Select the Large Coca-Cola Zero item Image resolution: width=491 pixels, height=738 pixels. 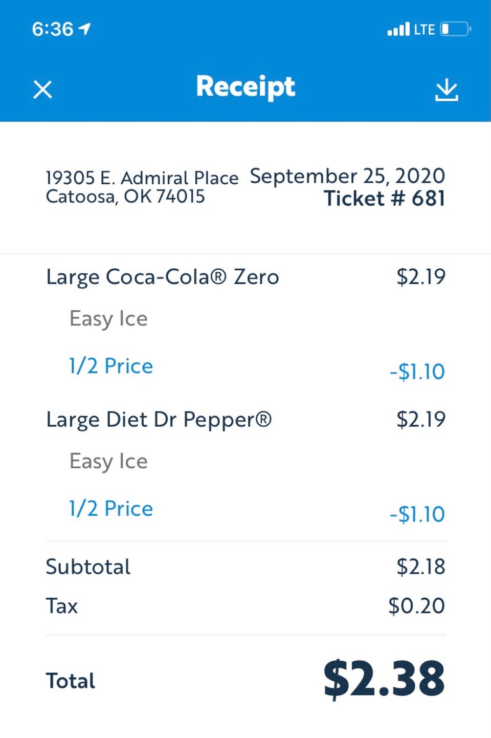coord(163,277)
